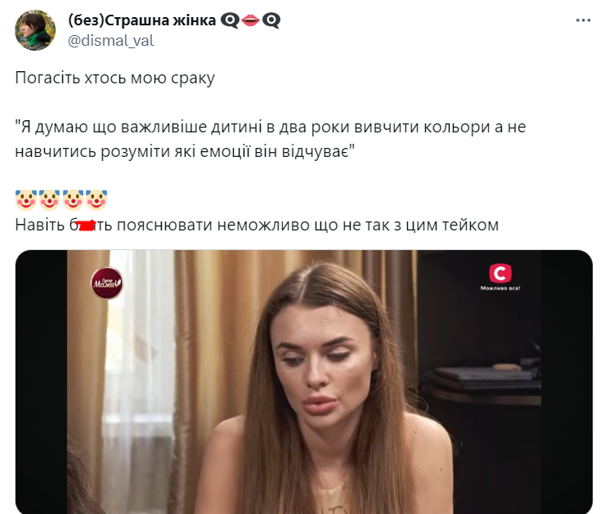Open the profile via the name '(без)Страшна жінка'
The height and width of the screenshot is (514, 600).
[x=142, y=20]
